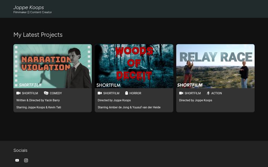Click camera icon on Narration Violation card
Image resolution: width=268 pixels, height=167 pixels.
point(18,93)
